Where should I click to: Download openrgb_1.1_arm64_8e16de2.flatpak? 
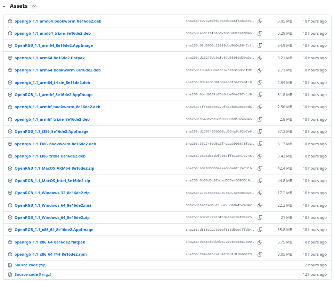coord(50,58)
